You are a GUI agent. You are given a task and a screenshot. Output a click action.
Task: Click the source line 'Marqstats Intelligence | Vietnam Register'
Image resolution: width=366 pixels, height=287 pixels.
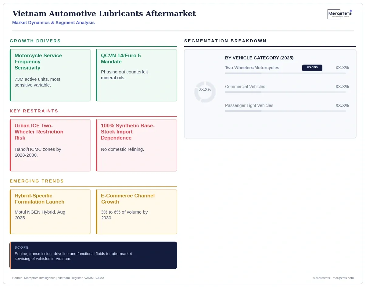pos(58,278)
